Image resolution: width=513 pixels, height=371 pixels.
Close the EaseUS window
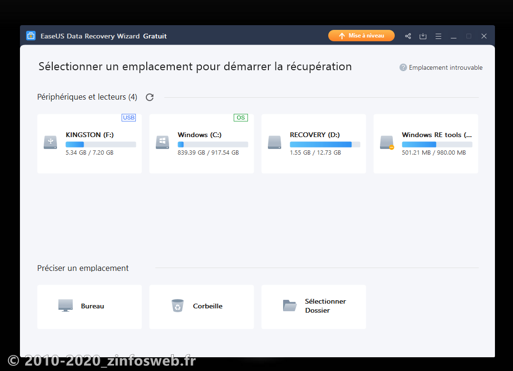point(484,36)
